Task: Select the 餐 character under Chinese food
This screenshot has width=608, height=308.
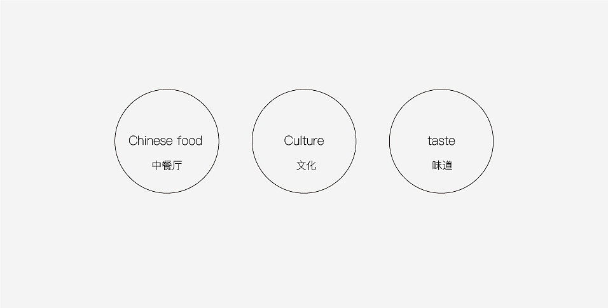Action: tap(167, 165)
